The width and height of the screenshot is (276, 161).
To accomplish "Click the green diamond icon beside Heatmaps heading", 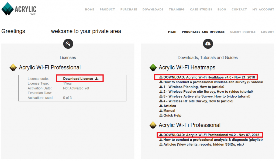I will tap(153, 67).
